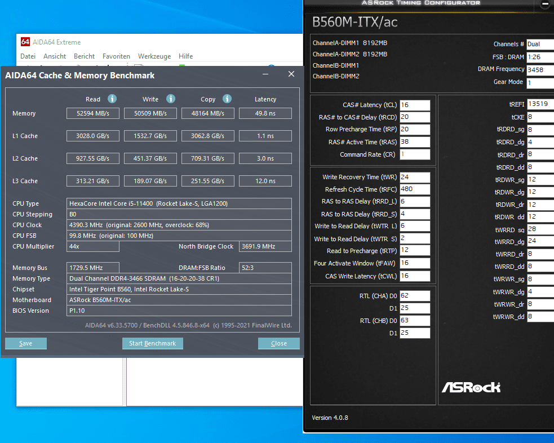This screenshot has width=554, height=443.
Task: Click the L1 Cache Read value 3028.0 GB/s
Action: tap(93, 136)
